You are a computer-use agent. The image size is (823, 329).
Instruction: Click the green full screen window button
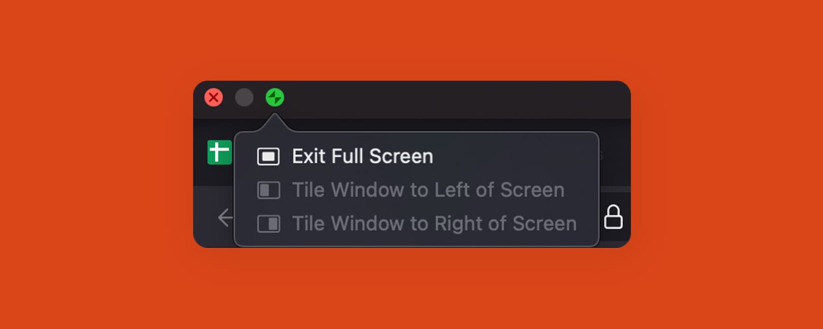pos(275,97)
